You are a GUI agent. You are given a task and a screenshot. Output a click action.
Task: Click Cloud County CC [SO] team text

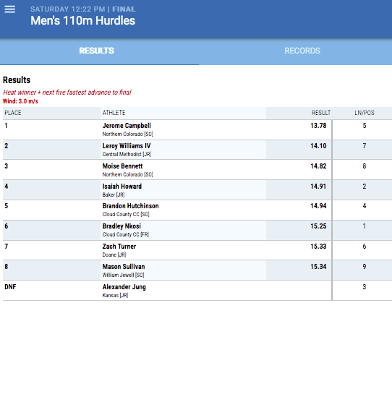(126, 215)
